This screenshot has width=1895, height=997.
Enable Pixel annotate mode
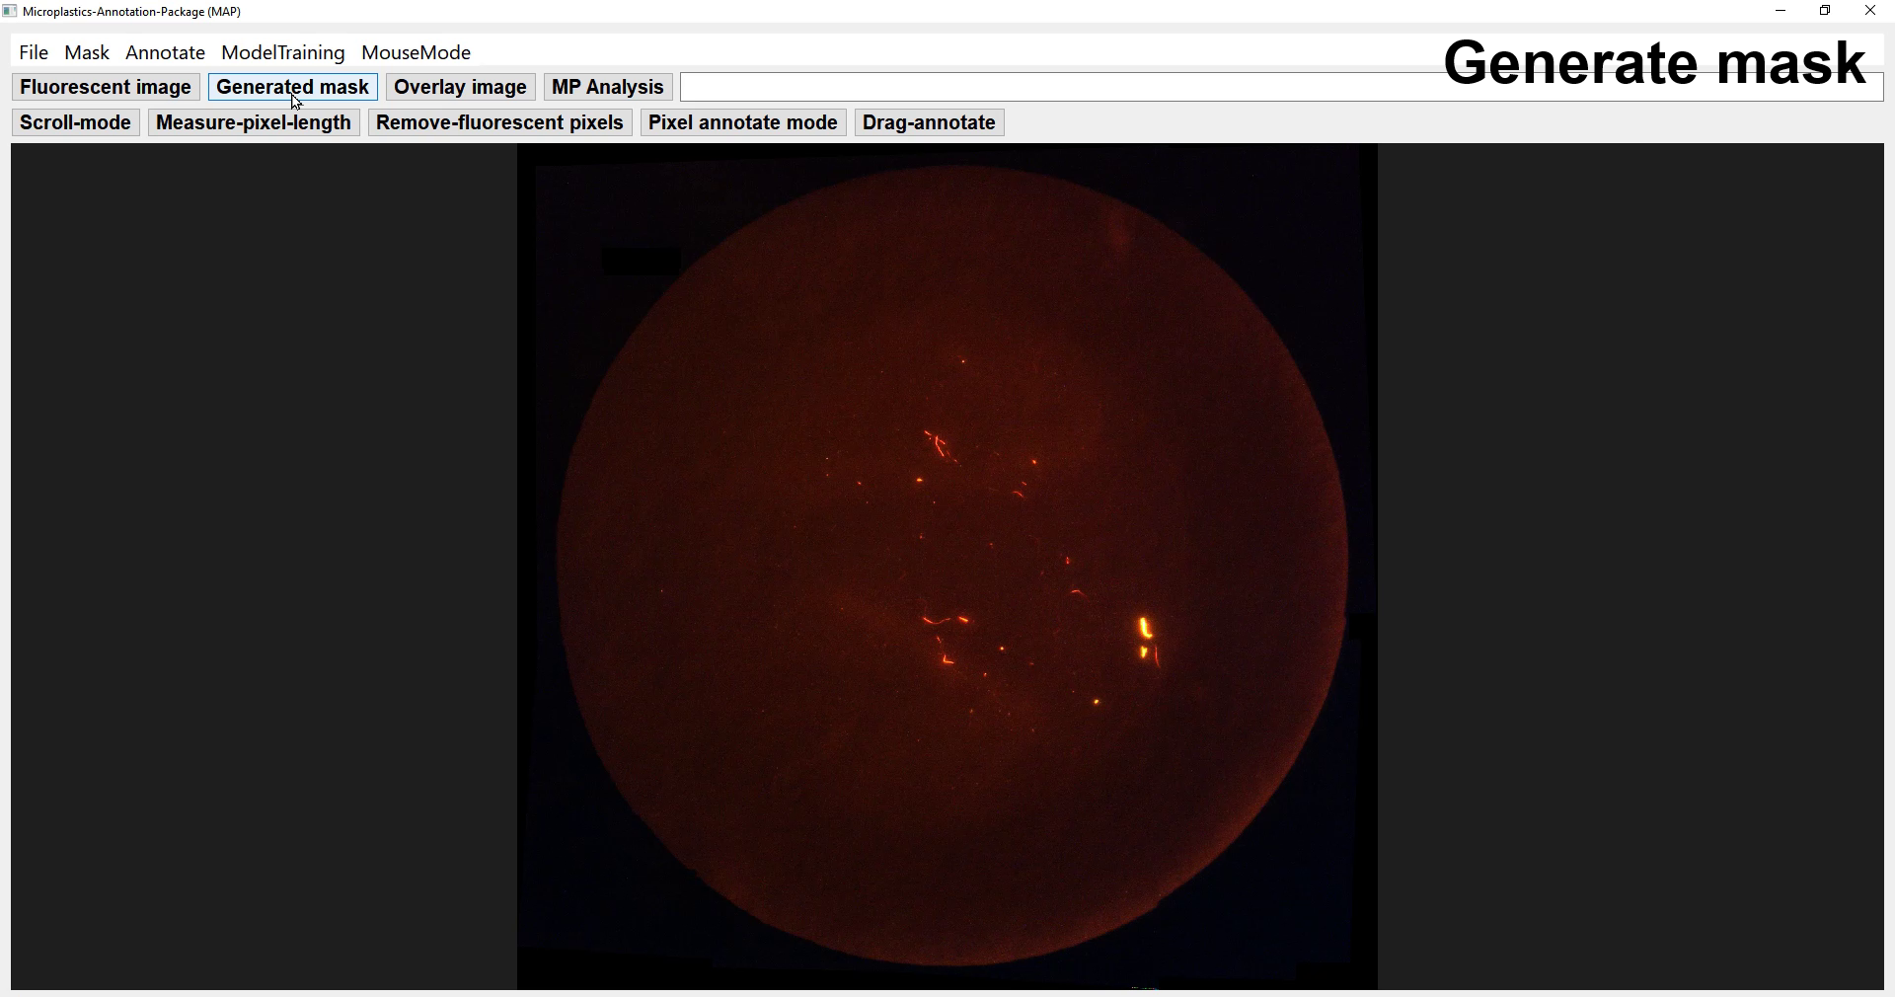[x=742, y=122]
